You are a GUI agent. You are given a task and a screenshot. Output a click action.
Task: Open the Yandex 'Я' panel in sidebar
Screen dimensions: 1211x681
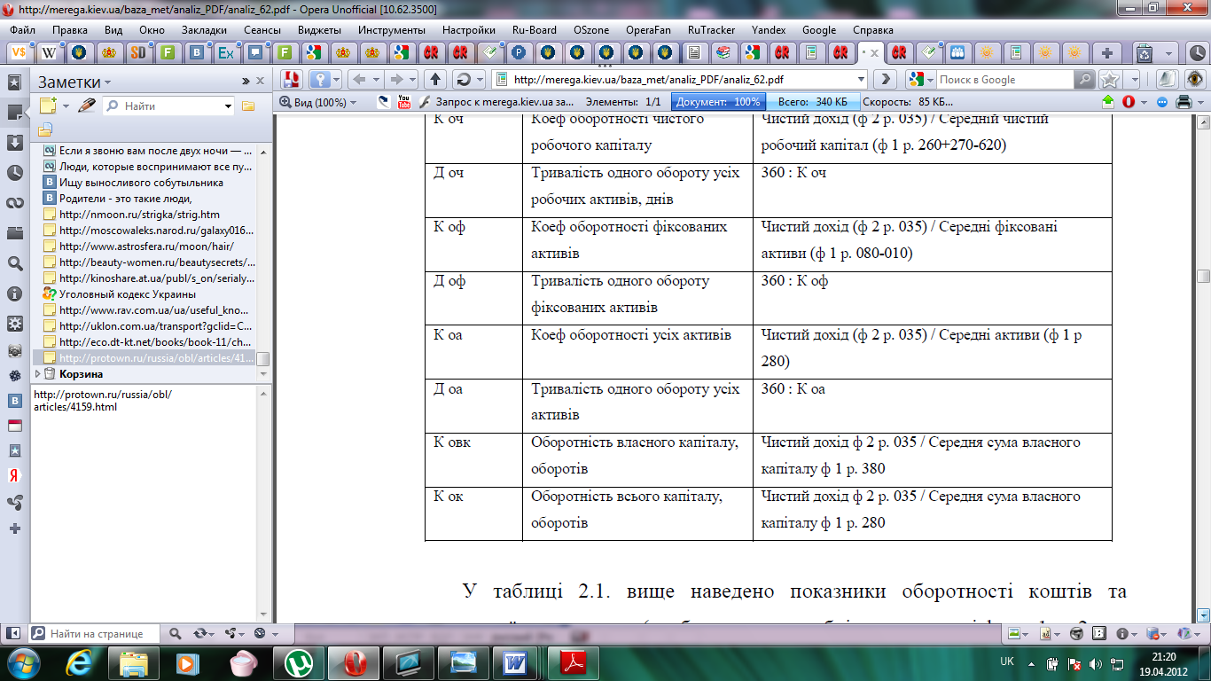(14, 474)
